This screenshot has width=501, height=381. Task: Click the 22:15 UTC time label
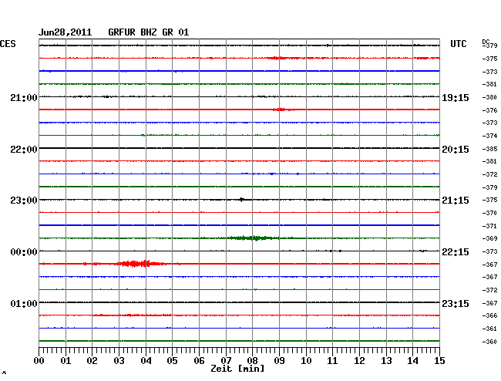pos(456,252)
